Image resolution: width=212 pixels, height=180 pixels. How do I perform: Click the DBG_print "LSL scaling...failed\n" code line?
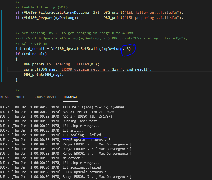coord(62,64)
